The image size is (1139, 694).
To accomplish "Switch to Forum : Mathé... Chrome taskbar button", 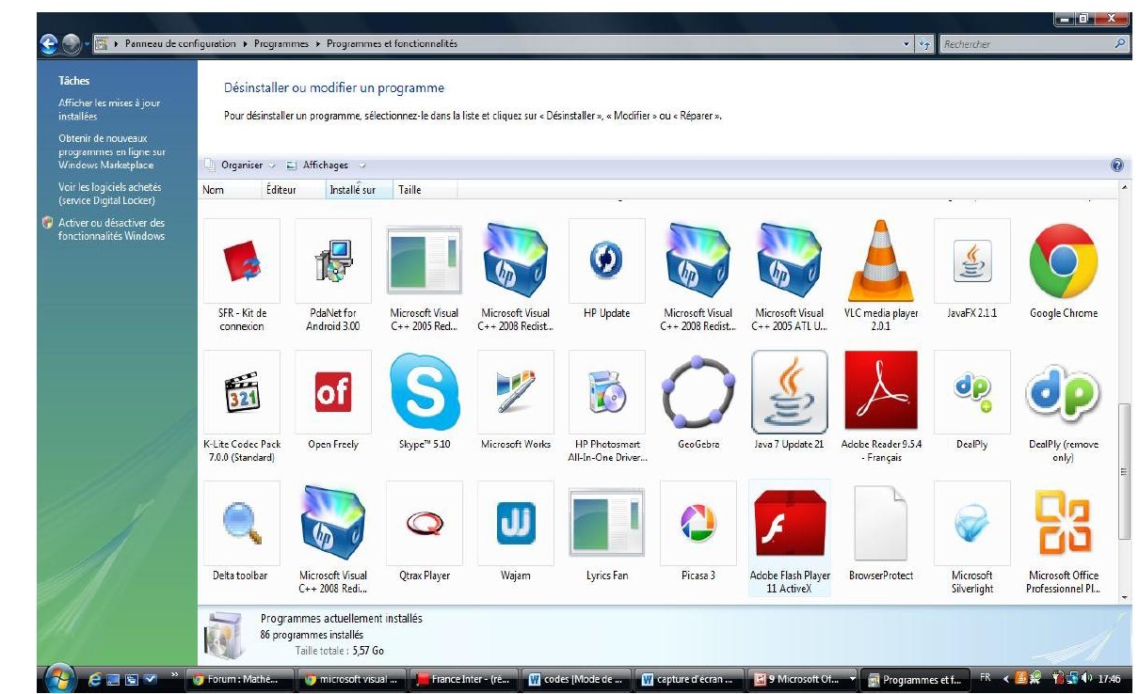I will click(238, 678).
